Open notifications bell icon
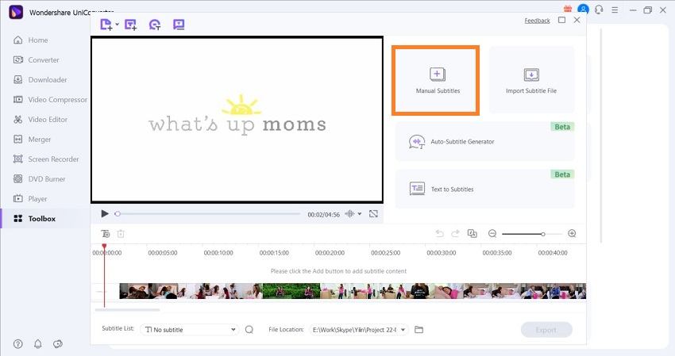 pyautogui.click(x=38, y=343)
